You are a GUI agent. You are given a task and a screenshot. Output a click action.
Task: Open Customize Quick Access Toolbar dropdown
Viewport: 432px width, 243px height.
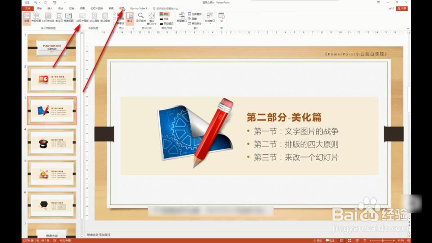(x=65, y=3)
